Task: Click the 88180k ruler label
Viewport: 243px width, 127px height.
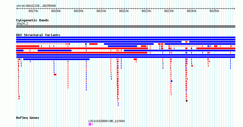Action: pyautogui.click(x=56, y=11)
